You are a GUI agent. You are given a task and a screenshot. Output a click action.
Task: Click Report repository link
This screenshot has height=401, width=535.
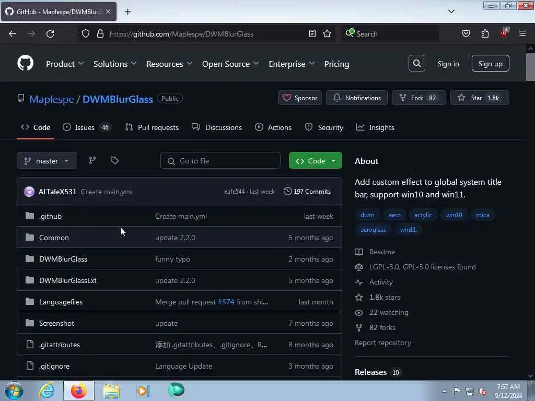click(383, 343)
